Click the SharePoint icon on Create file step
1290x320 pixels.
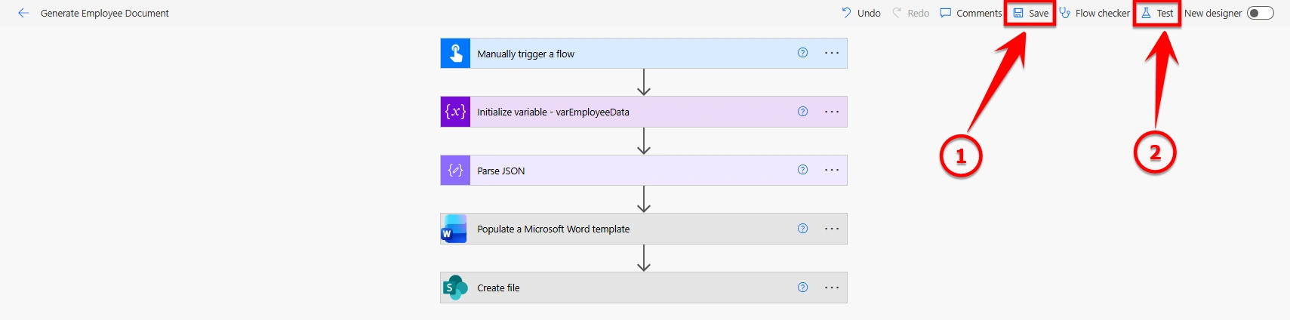[x=455, y=288]
